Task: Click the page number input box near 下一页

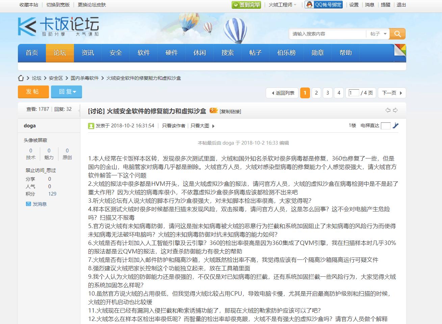Action: point(353,93)
